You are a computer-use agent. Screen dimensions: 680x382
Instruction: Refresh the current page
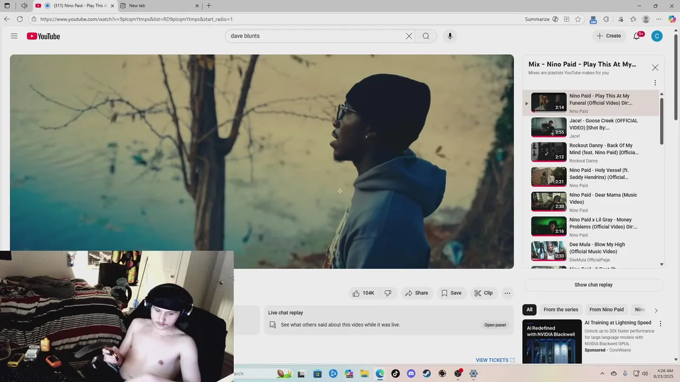point(20,19)
